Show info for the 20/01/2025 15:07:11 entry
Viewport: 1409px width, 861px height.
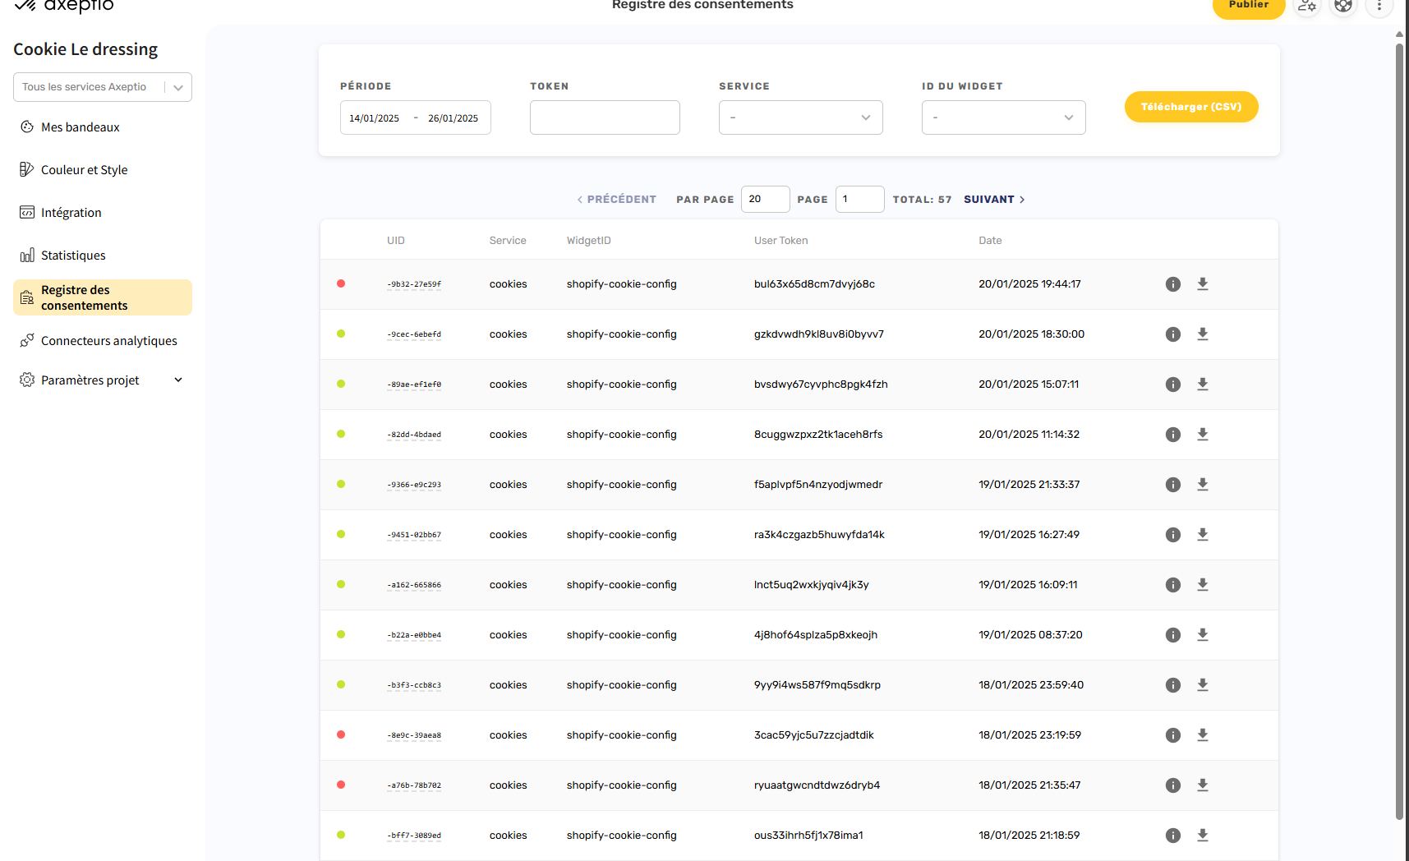tap(1173, 384)
